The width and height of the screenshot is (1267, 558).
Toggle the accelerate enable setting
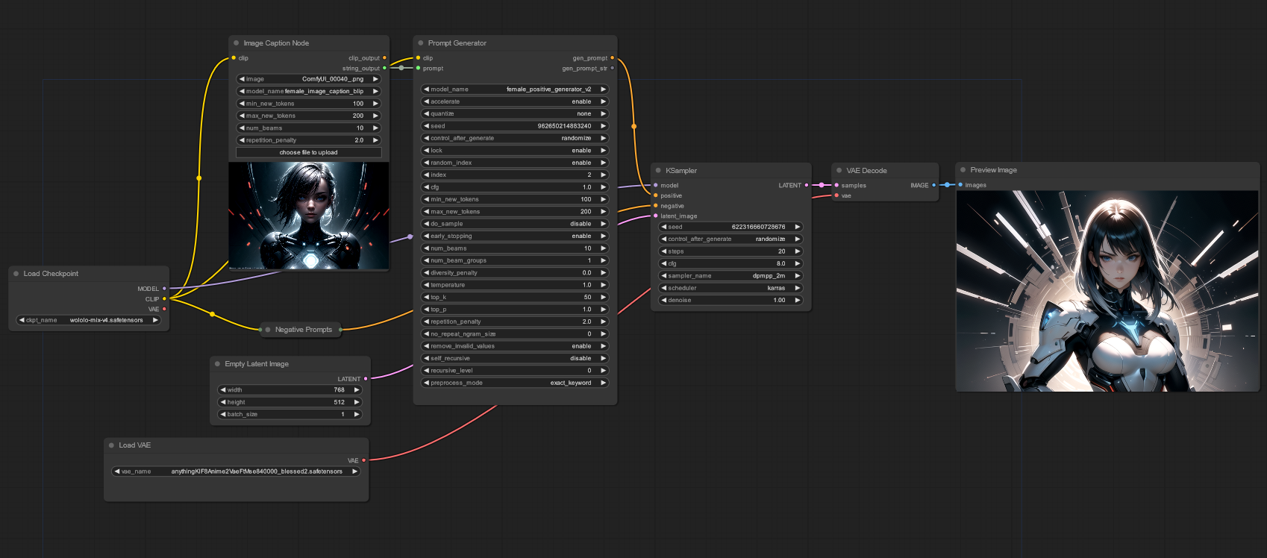pyautogui.click(x=515, y=101)
